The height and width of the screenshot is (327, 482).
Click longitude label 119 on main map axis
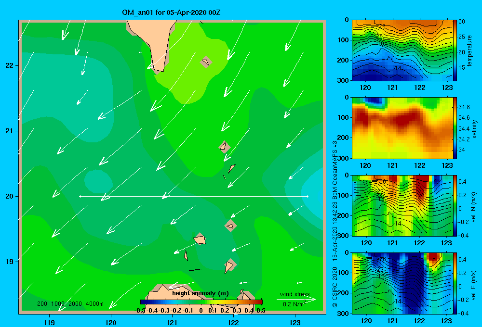(49, 322)
